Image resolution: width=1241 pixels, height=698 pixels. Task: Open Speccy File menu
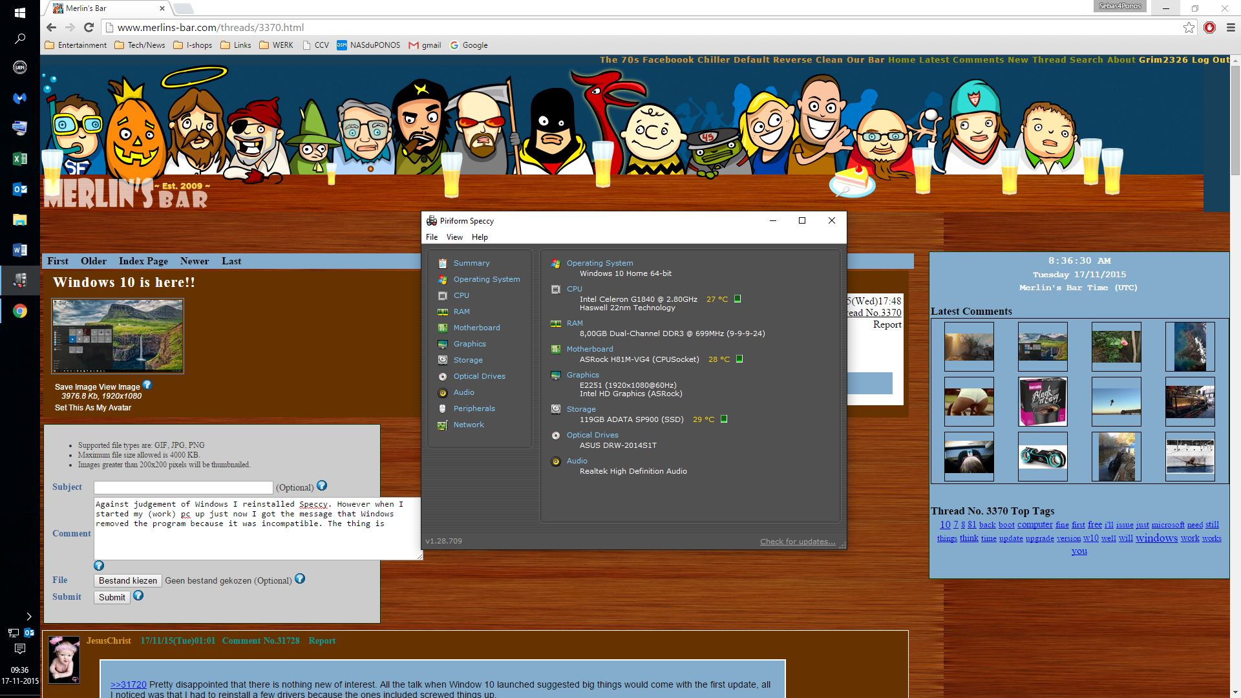pyautogui.click(x=432, y=237)
